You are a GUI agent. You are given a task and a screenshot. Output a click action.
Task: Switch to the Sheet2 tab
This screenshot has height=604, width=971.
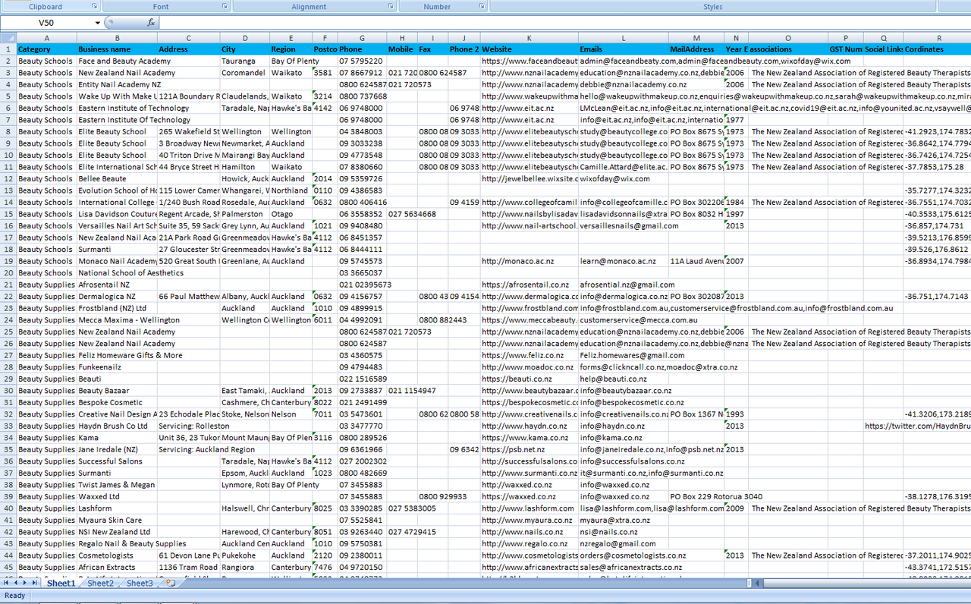pyautogui.click(x=100, y=584)
